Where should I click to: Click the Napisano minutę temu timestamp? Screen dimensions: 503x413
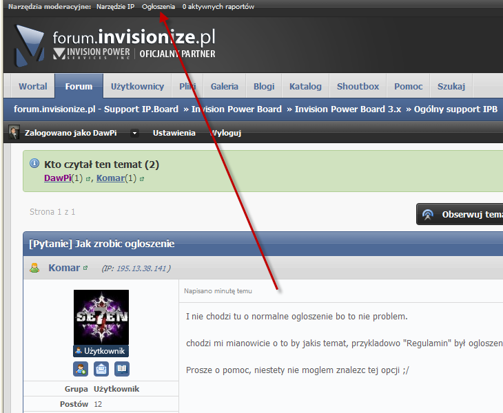(218, 291)
